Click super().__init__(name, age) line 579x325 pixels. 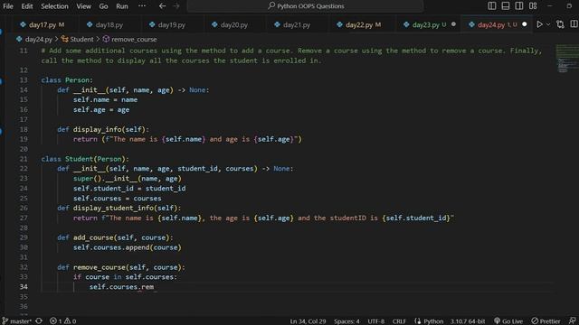[x=127, y=179]
